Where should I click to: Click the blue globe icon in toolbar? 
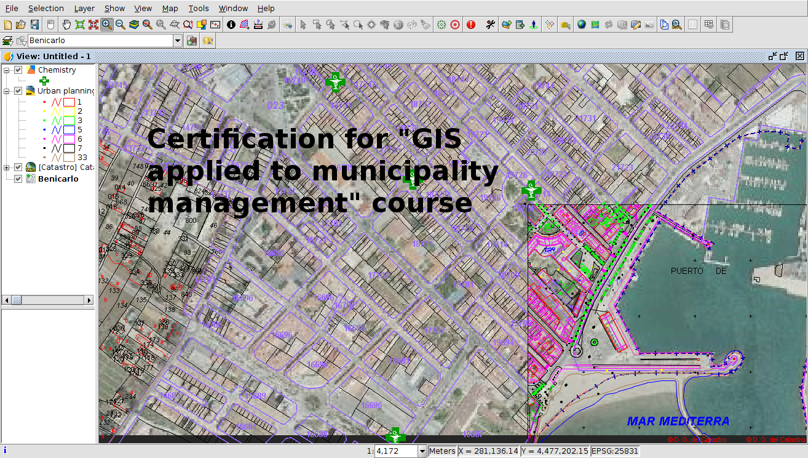[x=582, y=25]
